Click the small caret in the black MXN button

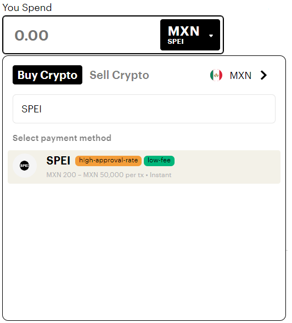pyautogui.click(x=211, y=36)
